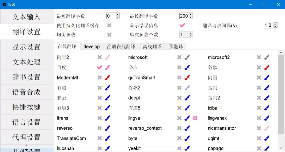Click the red brush icon for ModernMt
The width and height of the screenshot is (285, 152).
coord(107,78)
